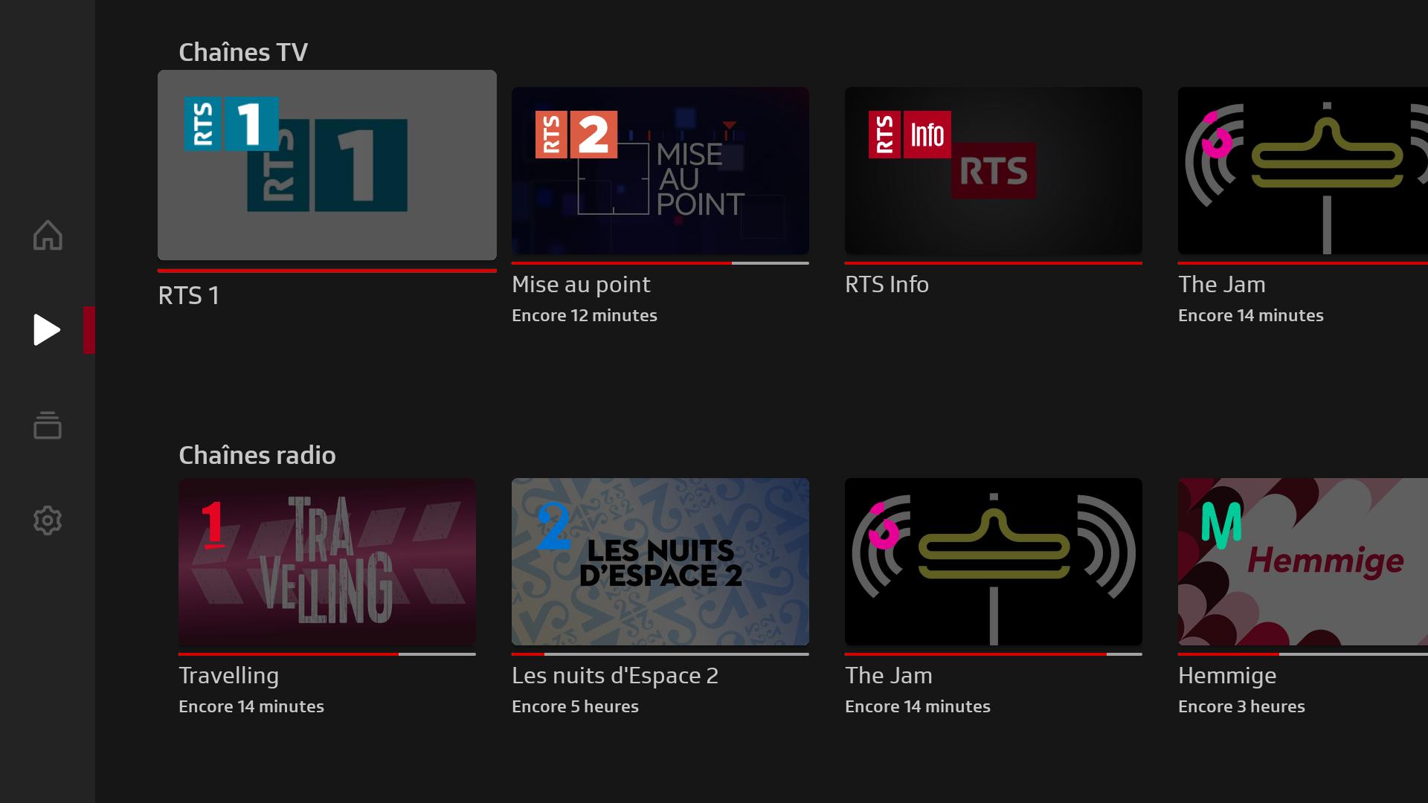The height and width of the screenshot is (803, 1428).
Task: Click the Travelling progress bar
Action: click(x=327, y=654)
